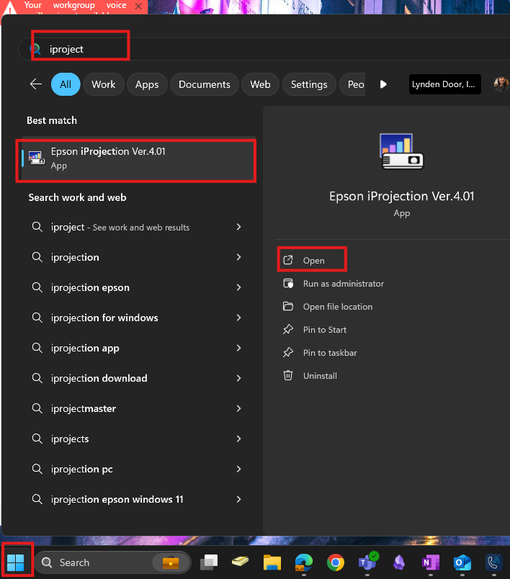Open Outlook from the taskbar
Viewport: 510px width, 579px height.
point(462,562)
